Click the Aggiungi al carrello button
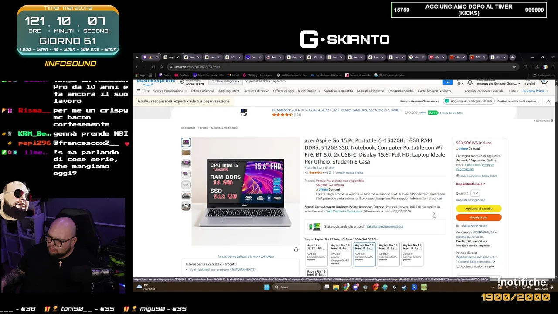Screen dimensions: 558x314 pyautogui.click(x=479, y=208)
